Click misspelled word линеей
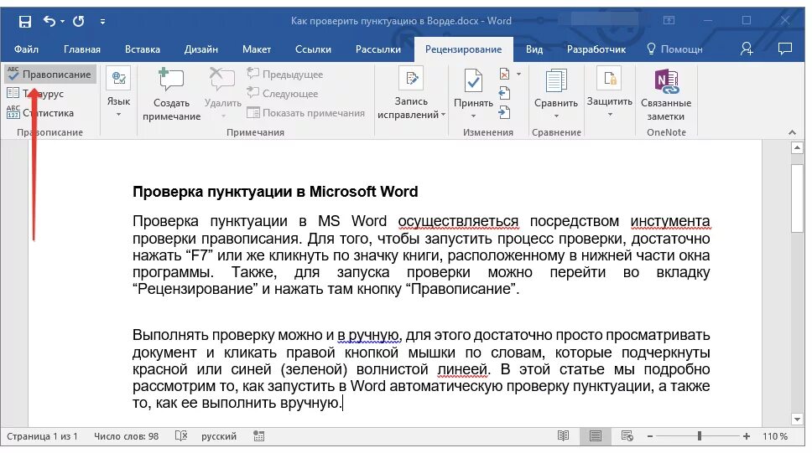This screenshot has width=812, height=453. (462, 369)
